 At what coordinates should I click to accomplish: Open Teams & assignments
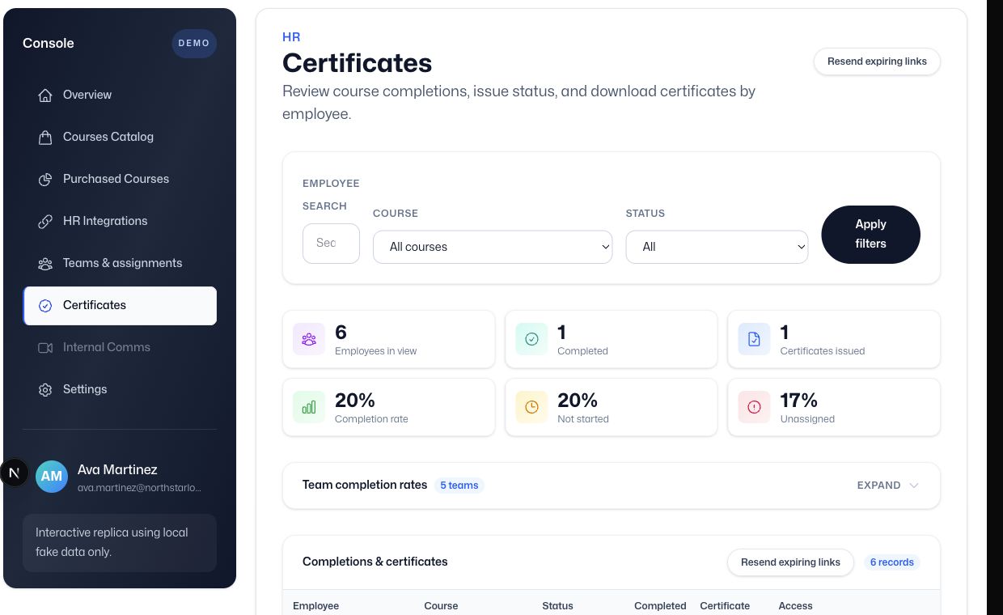coord(120,263)
